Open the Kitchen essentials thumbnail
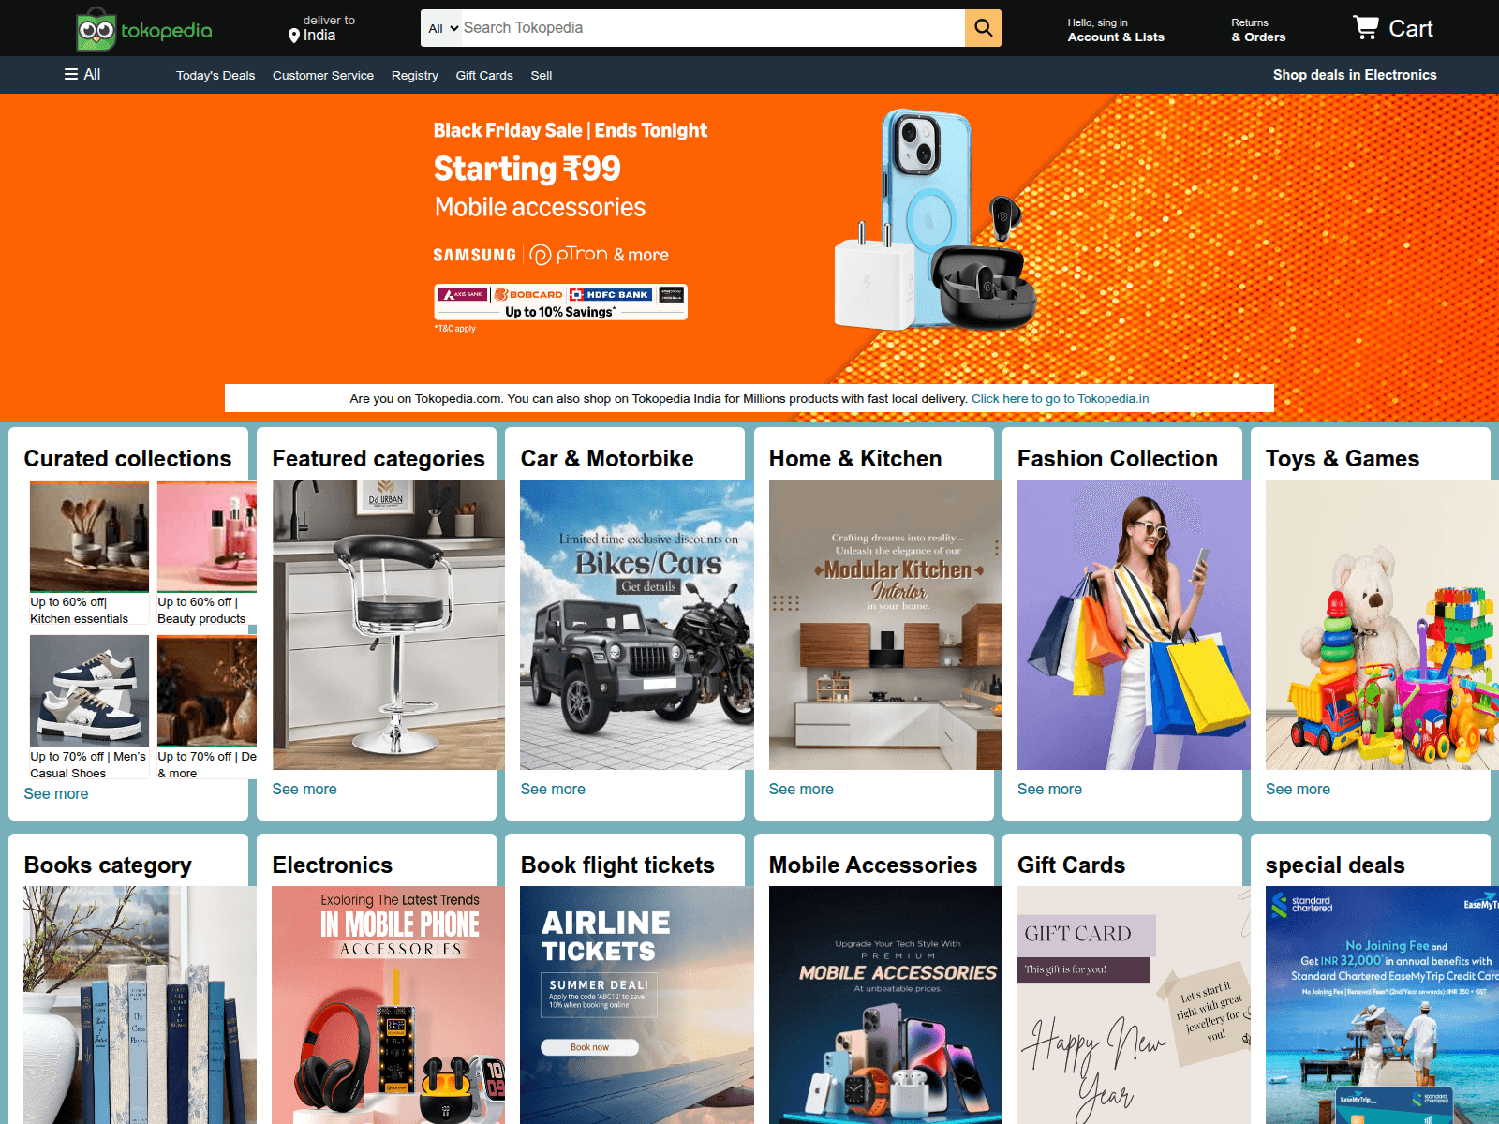 click(89, 536)
